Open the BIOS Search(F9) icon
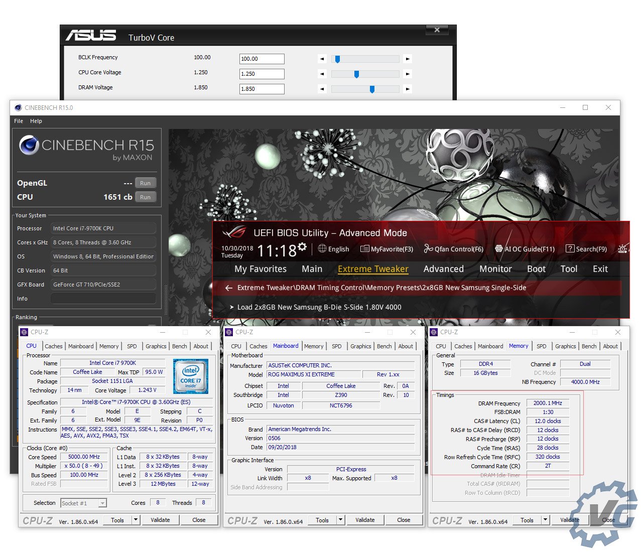The image size is (641, 552). click(570, 249)
